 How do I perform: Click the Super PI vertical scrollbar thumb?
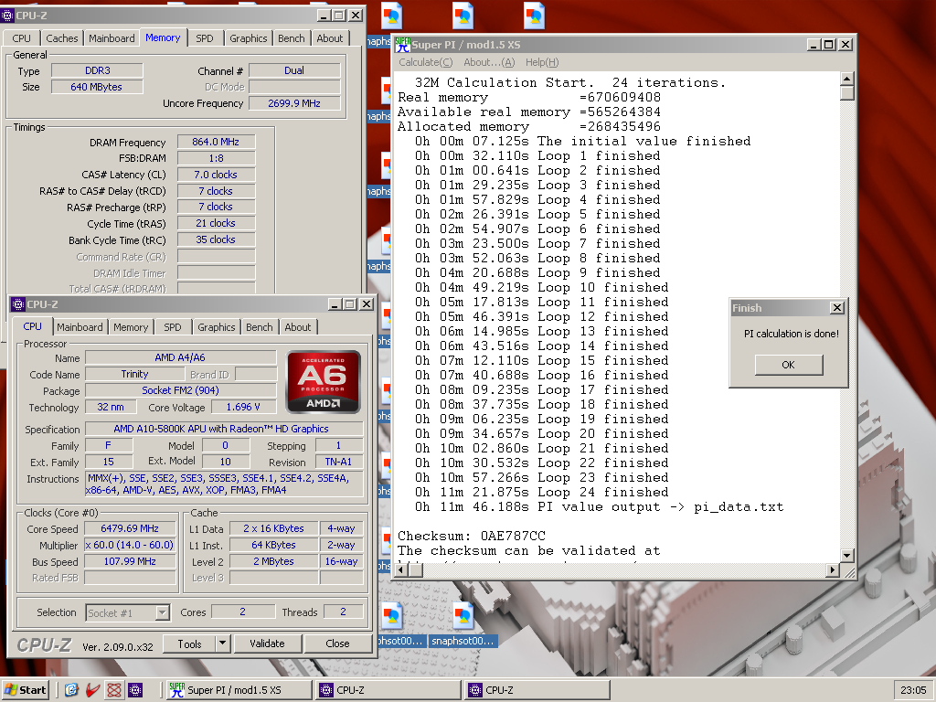coord(847,93)
